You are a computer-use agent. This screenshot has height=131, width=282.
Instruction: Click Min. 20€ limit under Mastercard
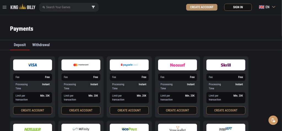[x=93, y=96]
